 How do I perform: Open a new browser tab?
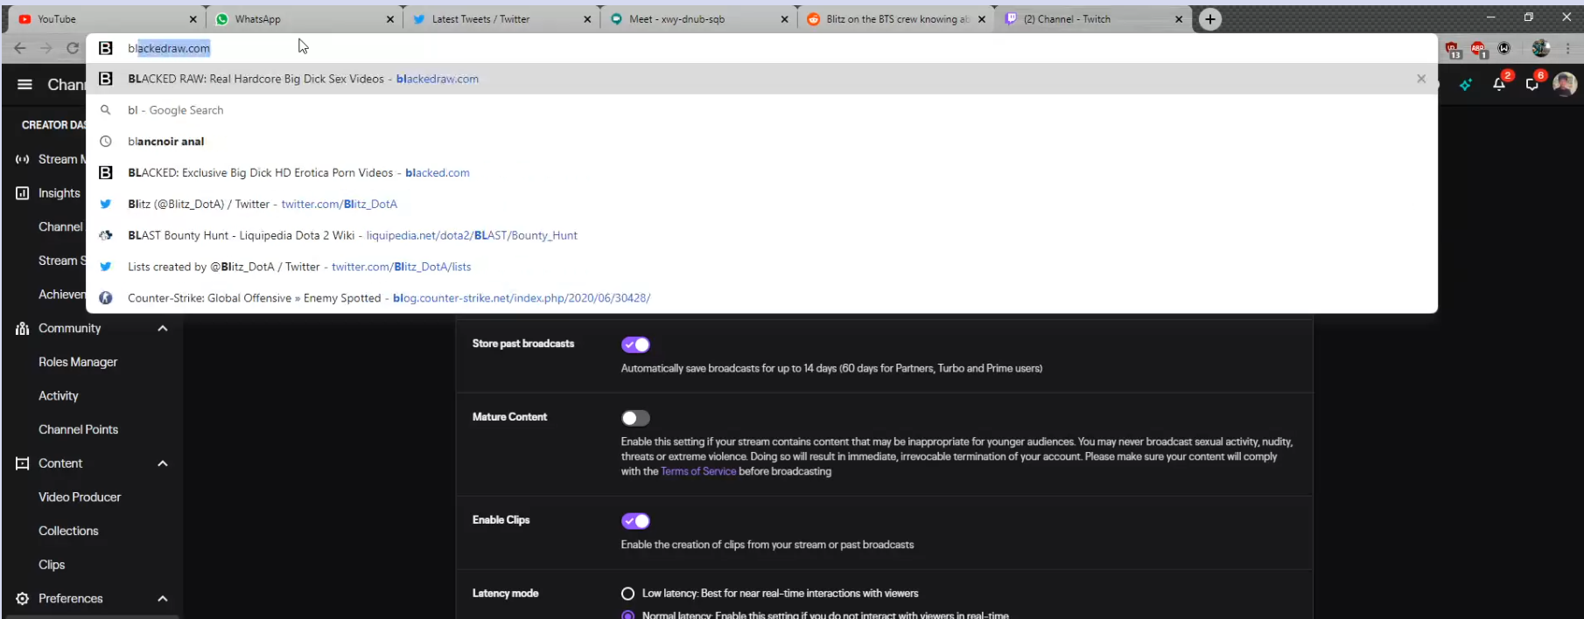click(1210, 18)
